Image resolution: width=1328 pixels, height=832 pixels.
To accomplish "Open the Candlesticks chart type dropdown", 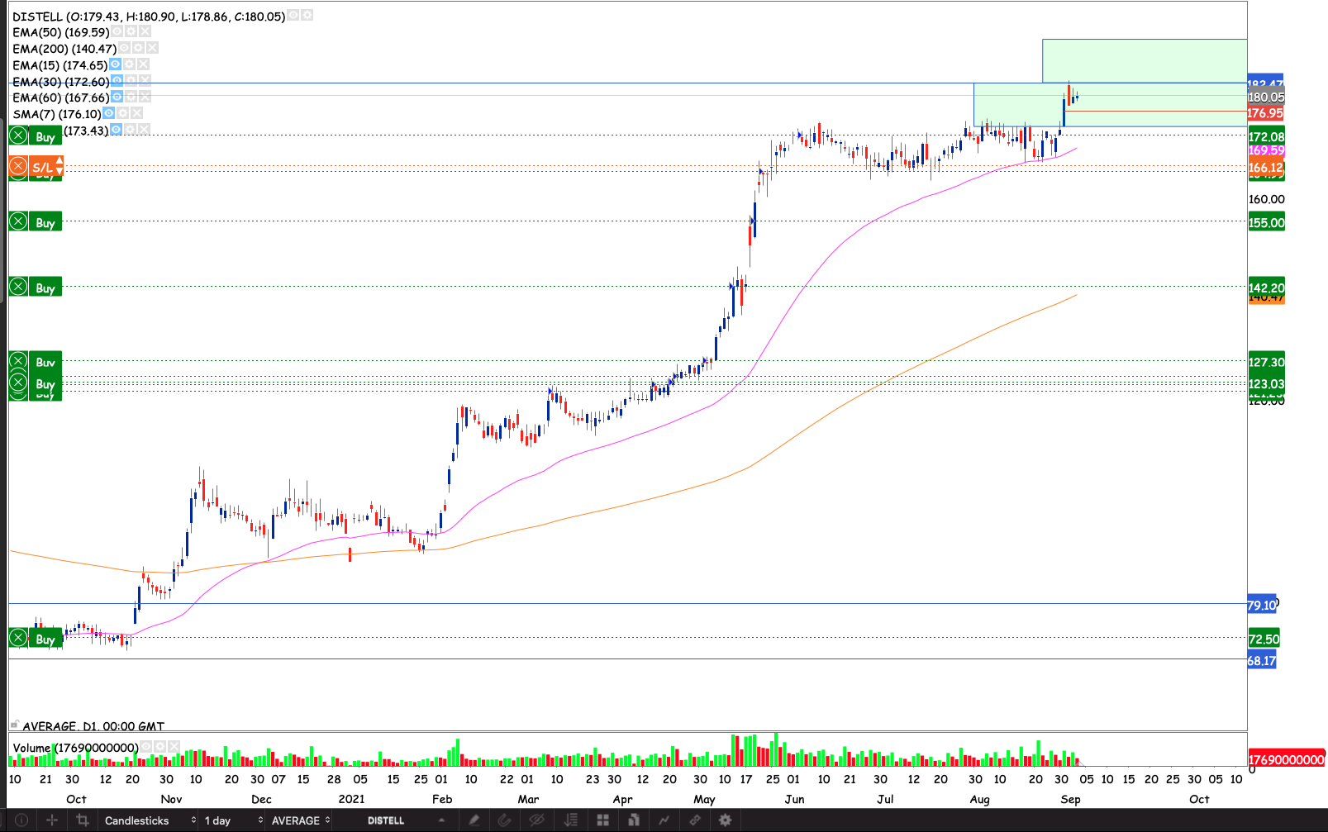I will click(149, 820).
